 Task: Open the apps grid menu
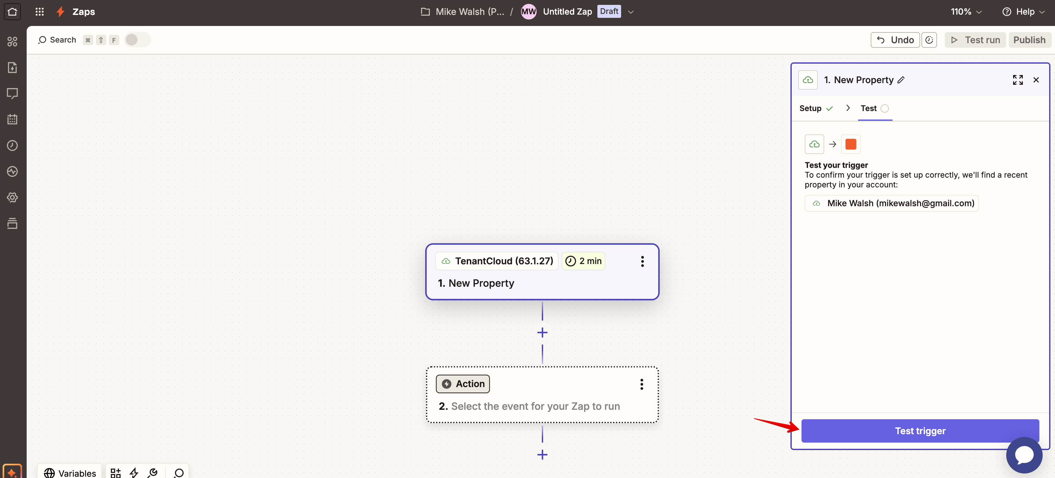point(39,11)
